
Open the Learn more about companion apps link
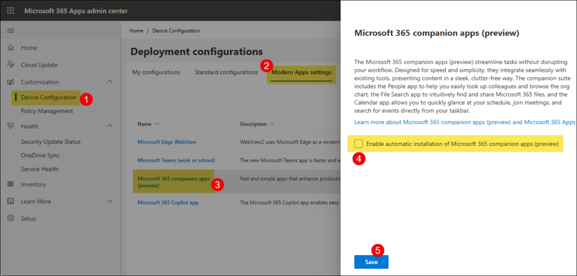coord(465,122)
